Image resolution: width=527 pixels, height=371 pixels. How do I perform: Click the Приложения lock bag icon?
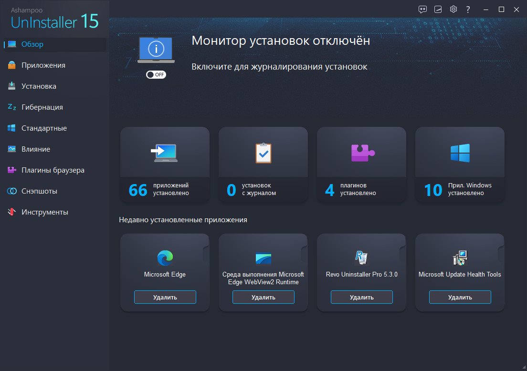pyautogui.click(x=12, y=65)
